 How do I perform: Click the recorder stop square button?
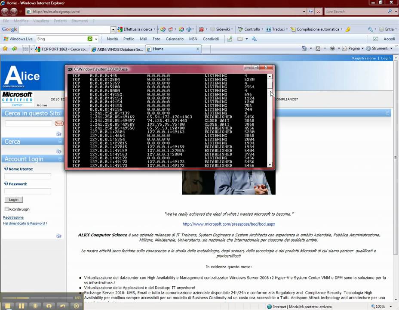tap(8, 306)
